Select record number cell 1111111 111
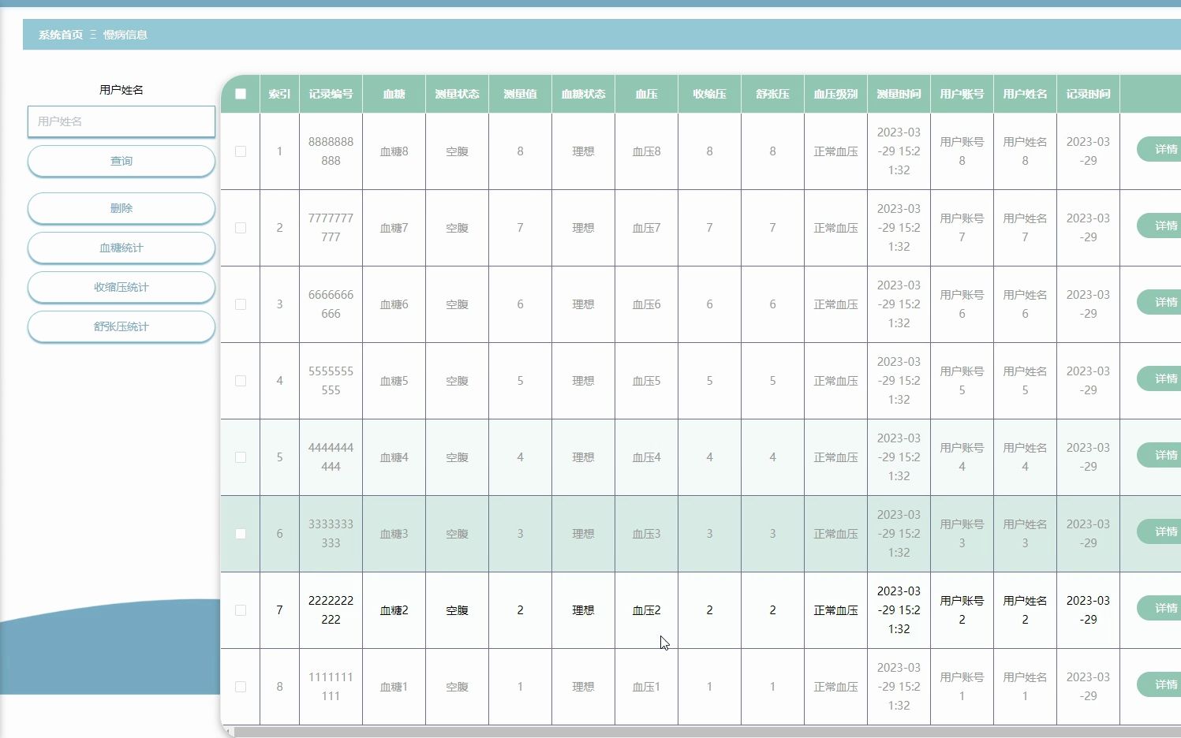The height and width of the screenshot is (738, 1181). tap(331, 687)
